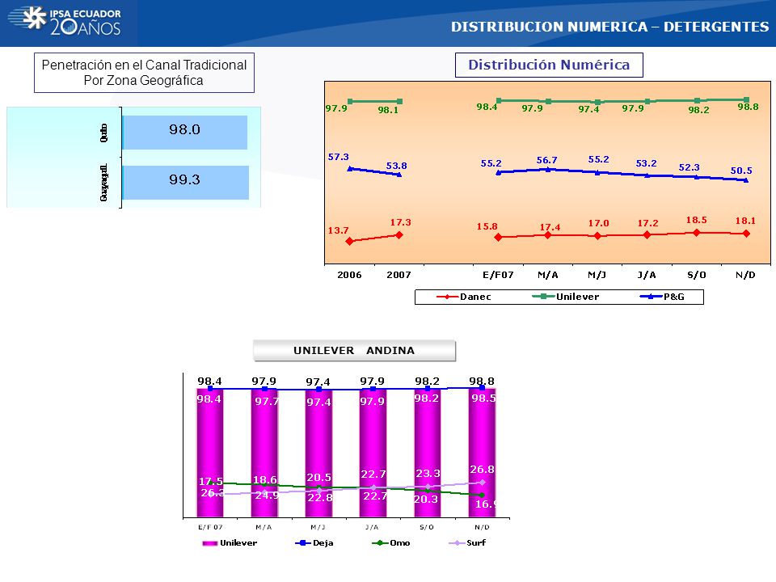Click the 'Penetración en el Canal Tradicional' title box
The width and height of the screenshot is (776, 582).
point(144,73)
